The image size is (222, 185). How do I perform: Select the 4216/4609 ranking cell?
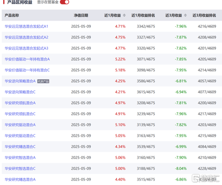click(x=207, y=26)
